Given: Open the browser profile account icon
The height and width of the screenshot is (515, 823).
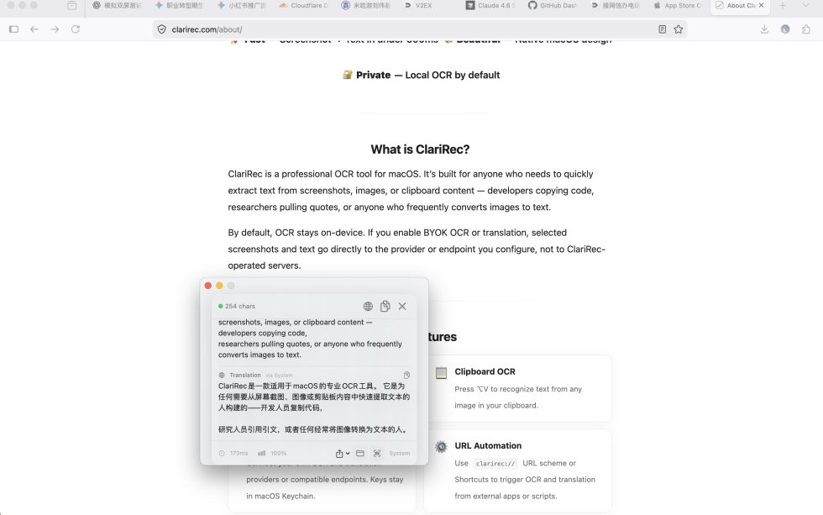Looking at the screenshot, I should (785, 29).
